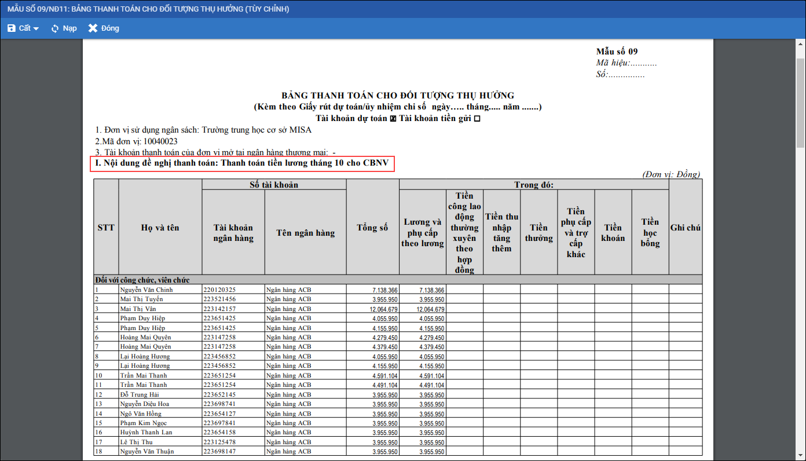
Task: Open the Cất dropdown arrow
Action: [36, 29]
